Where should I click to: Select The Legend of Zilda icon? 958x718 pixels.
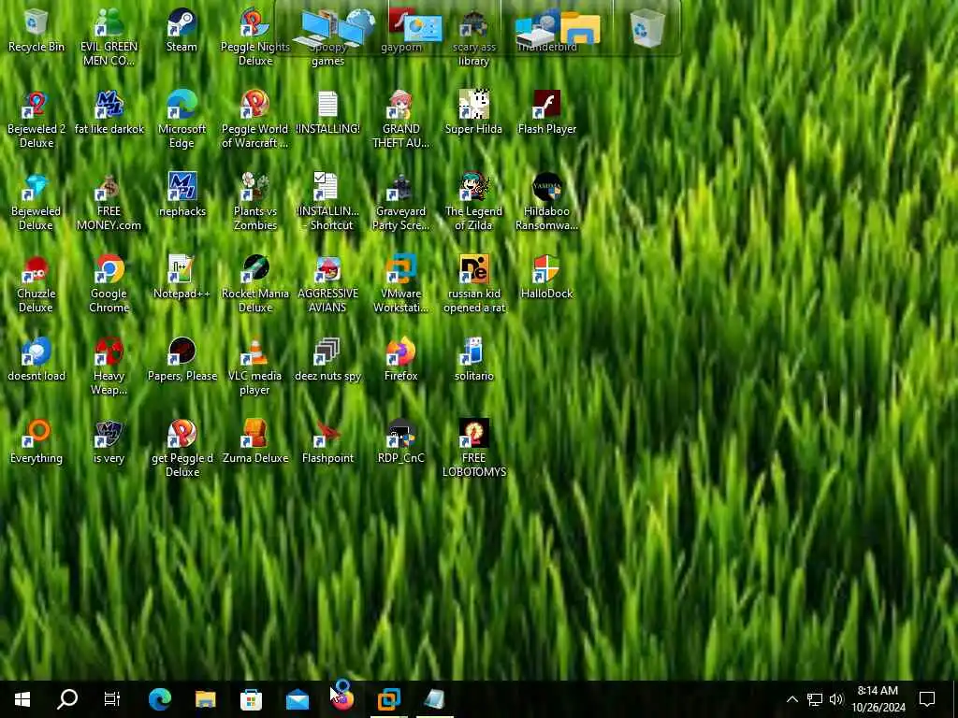pos(473,202)
